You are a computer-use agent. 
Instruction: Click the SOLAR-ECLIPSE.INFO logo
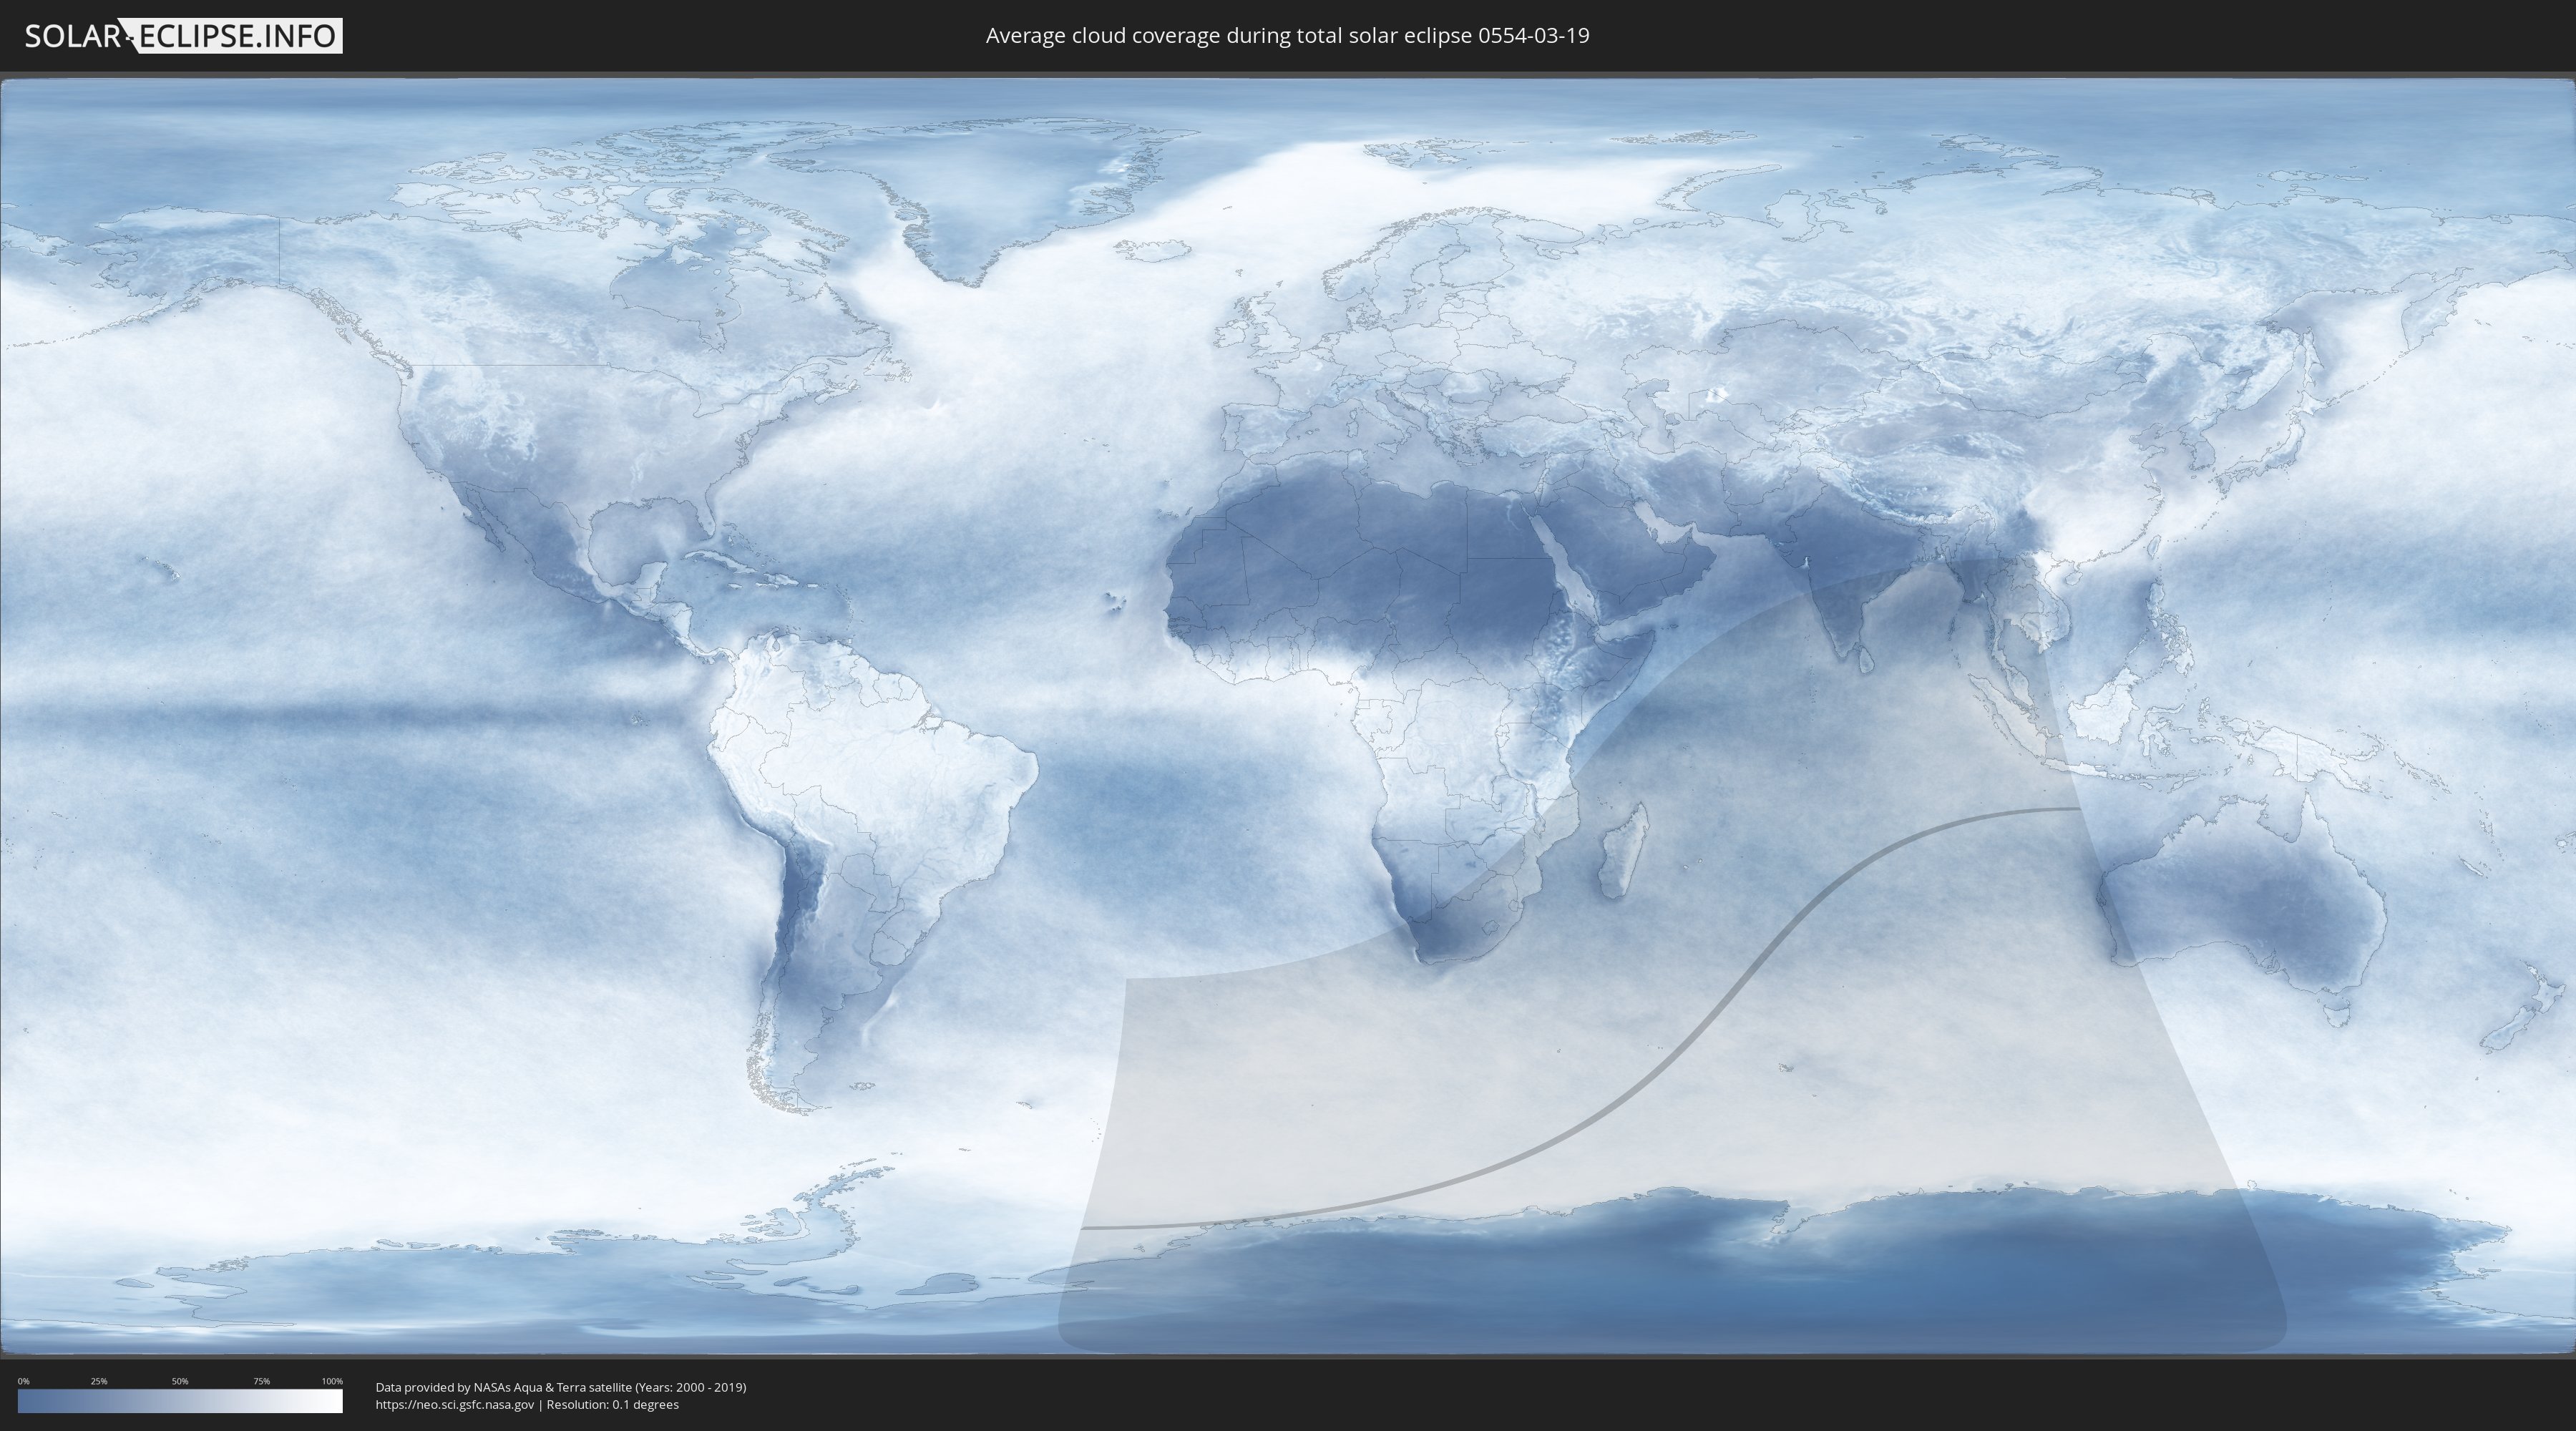click(x=183, y=36)
